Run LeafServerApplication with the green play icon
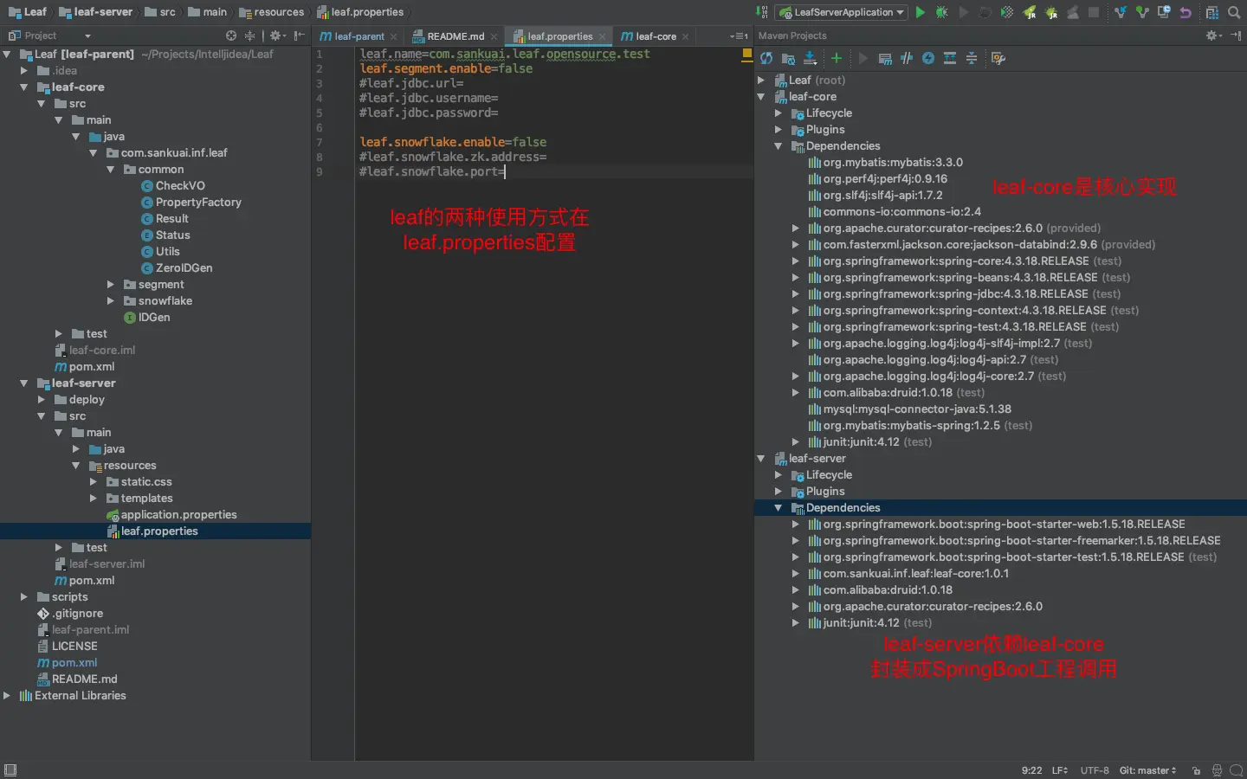This screenshot has width=1247, height=779. coord(920,12)
